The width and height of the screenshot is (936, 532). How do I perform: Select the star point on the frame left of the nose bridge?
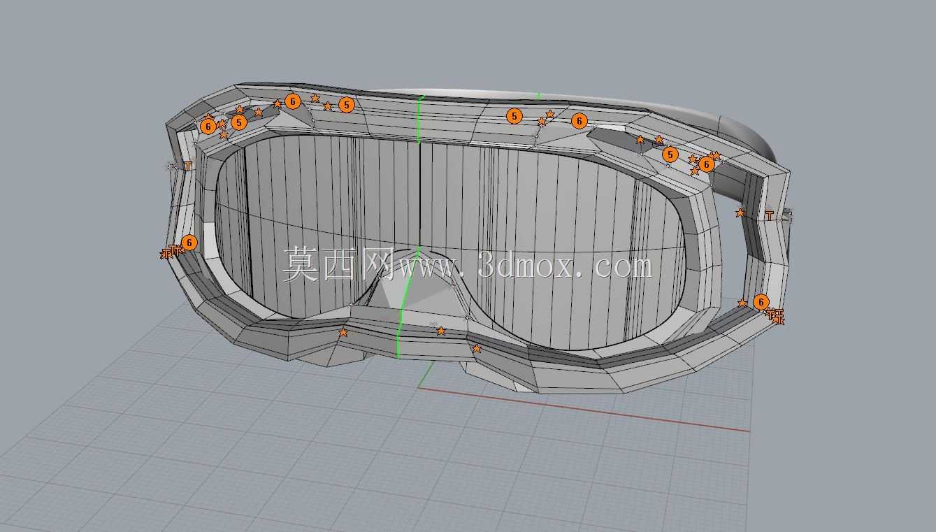343,332
